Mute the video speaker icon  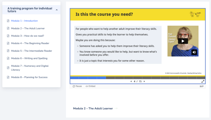pos(194,52)
